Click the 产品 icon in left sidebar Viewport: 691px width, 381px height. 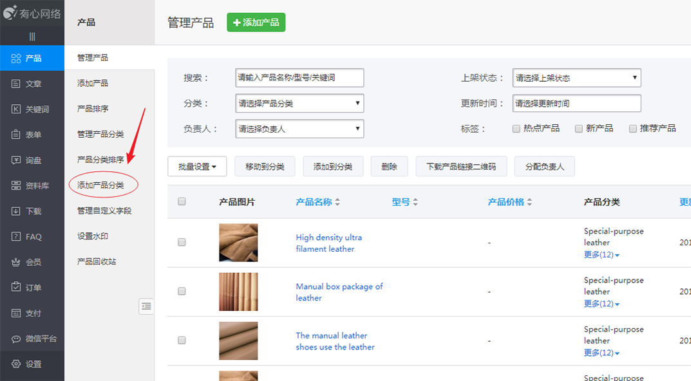coord(16,59)
